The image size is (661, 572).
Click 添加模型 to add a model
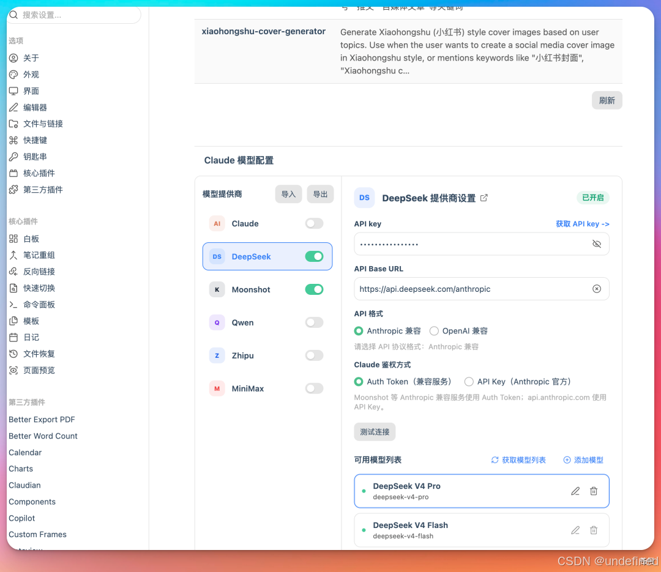583,460
